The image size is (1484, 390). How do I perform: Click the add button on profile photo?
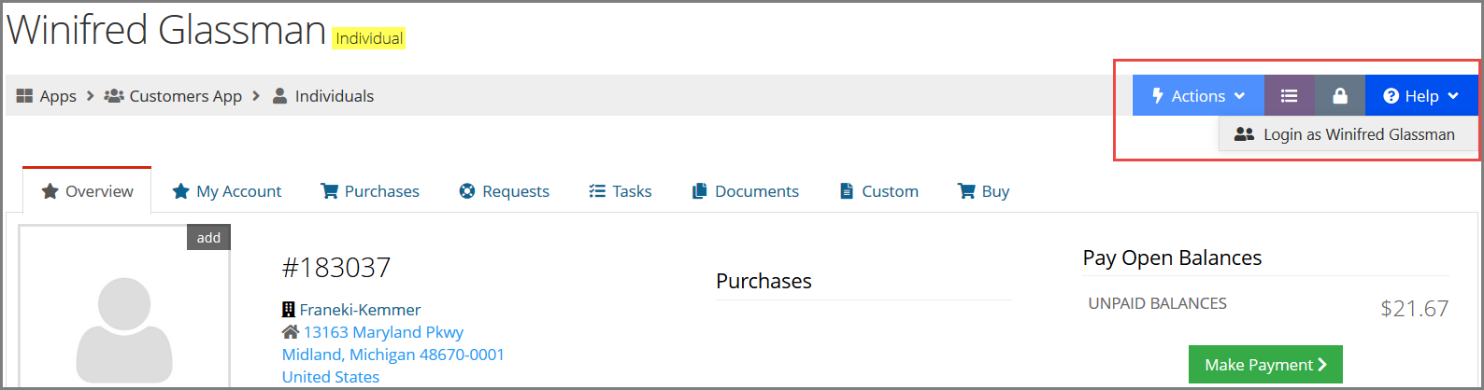point(208,238)
